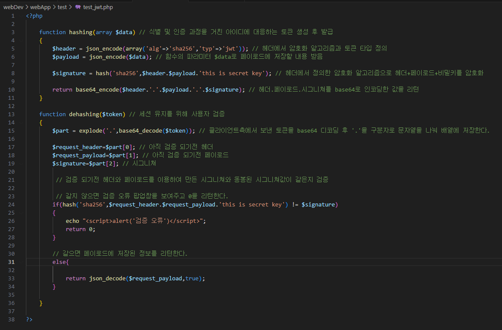Click the explode call on line 15
The height and width of the screenshot is (330, 502).
pos(91,131)
